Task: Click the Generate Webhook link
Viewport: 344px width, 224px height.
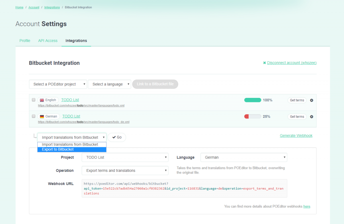Action: [296, 135]
